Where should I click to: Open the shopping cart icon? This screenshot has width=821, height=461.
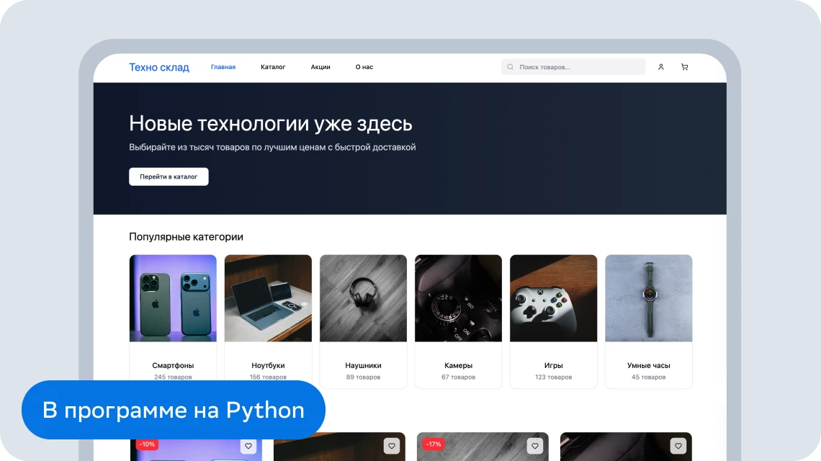[684, 67]
